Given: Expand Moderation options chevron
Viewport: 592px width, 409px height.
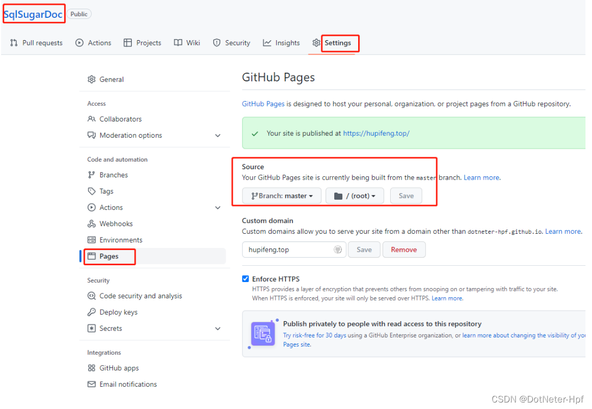Looking at the screenshot, I should click(x=218, y=136).
